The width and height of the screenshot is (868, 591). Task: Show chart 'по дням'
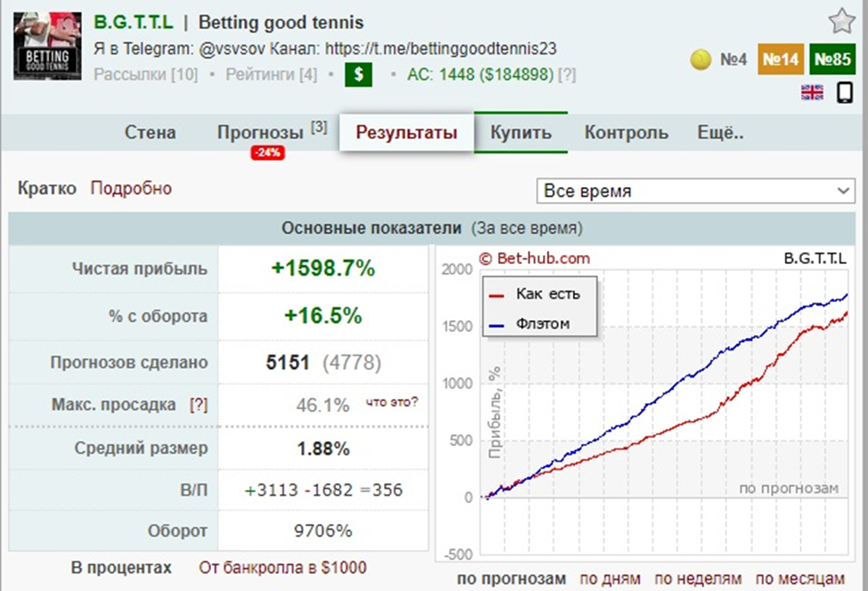pos(610,579)
